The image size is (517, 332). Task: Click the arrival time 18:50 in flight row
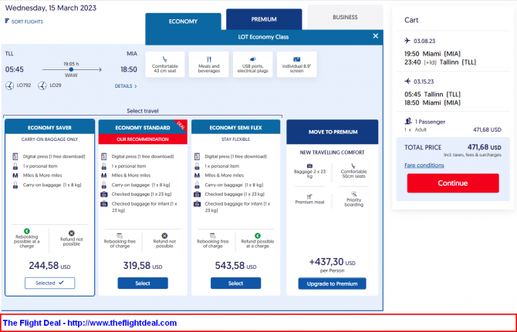[129, 69]
